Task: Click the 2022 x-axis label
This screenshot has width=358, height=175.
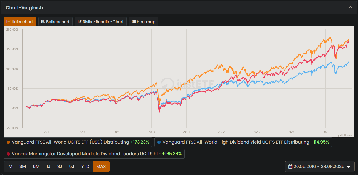Action: point(221,132)
